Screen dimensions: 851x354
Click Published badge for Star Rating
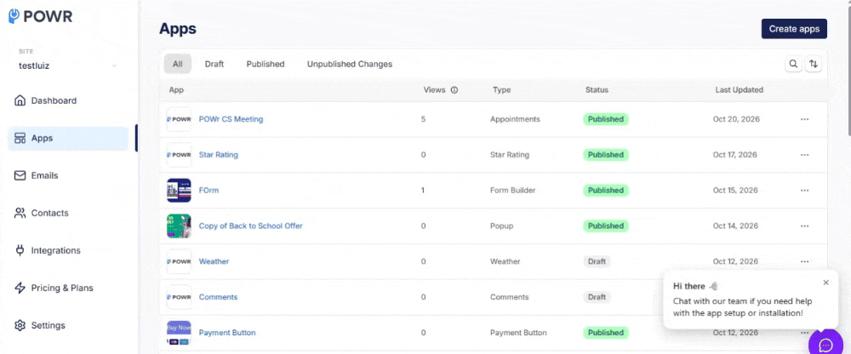tap(606, 155)
